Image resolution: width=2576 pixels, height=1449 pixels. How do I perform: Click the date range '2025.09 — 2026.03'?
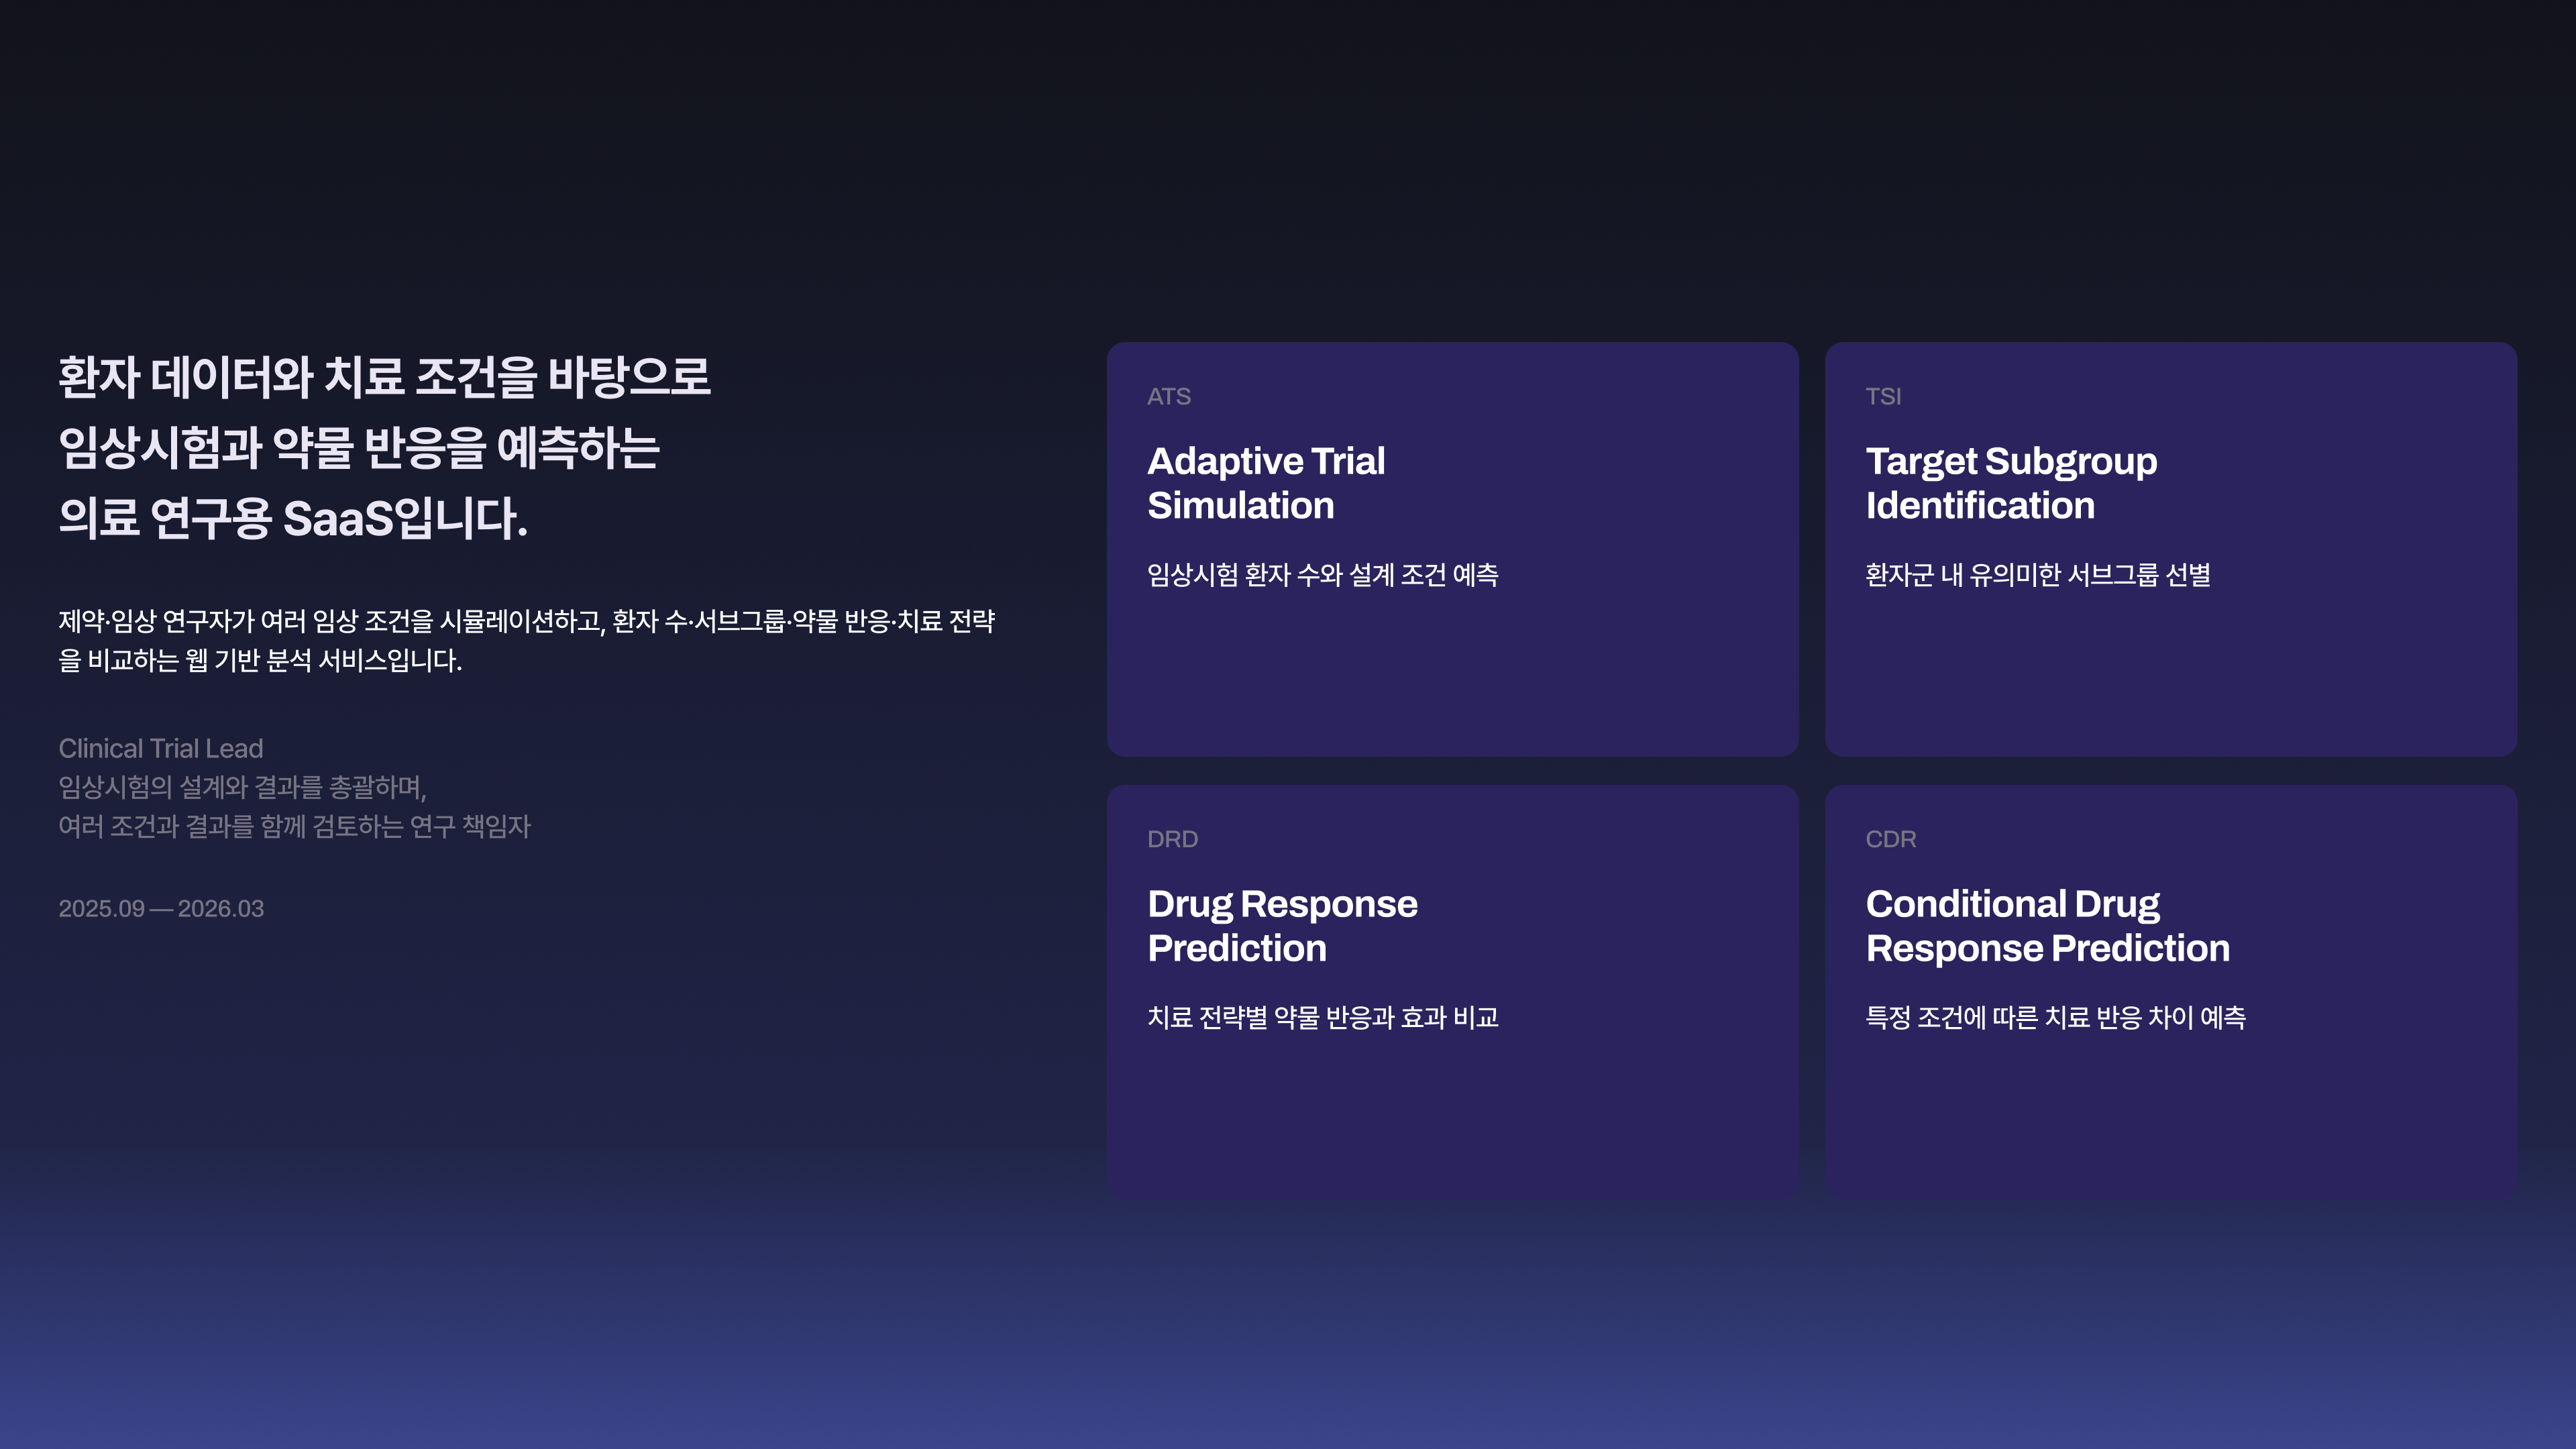[161, 909]
